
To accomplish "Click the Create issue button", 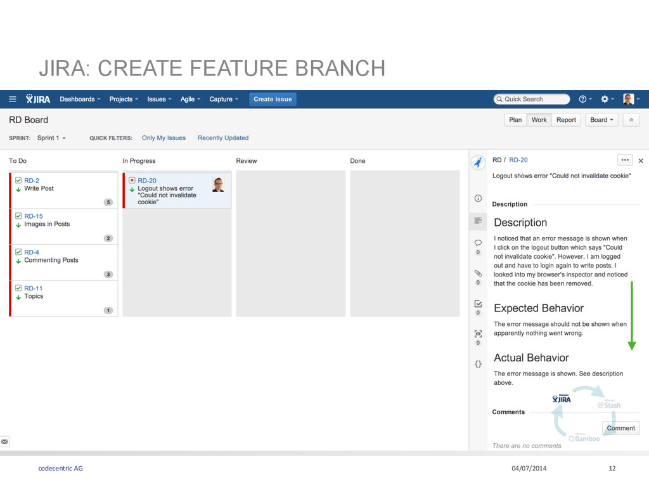I will [273, 100].
